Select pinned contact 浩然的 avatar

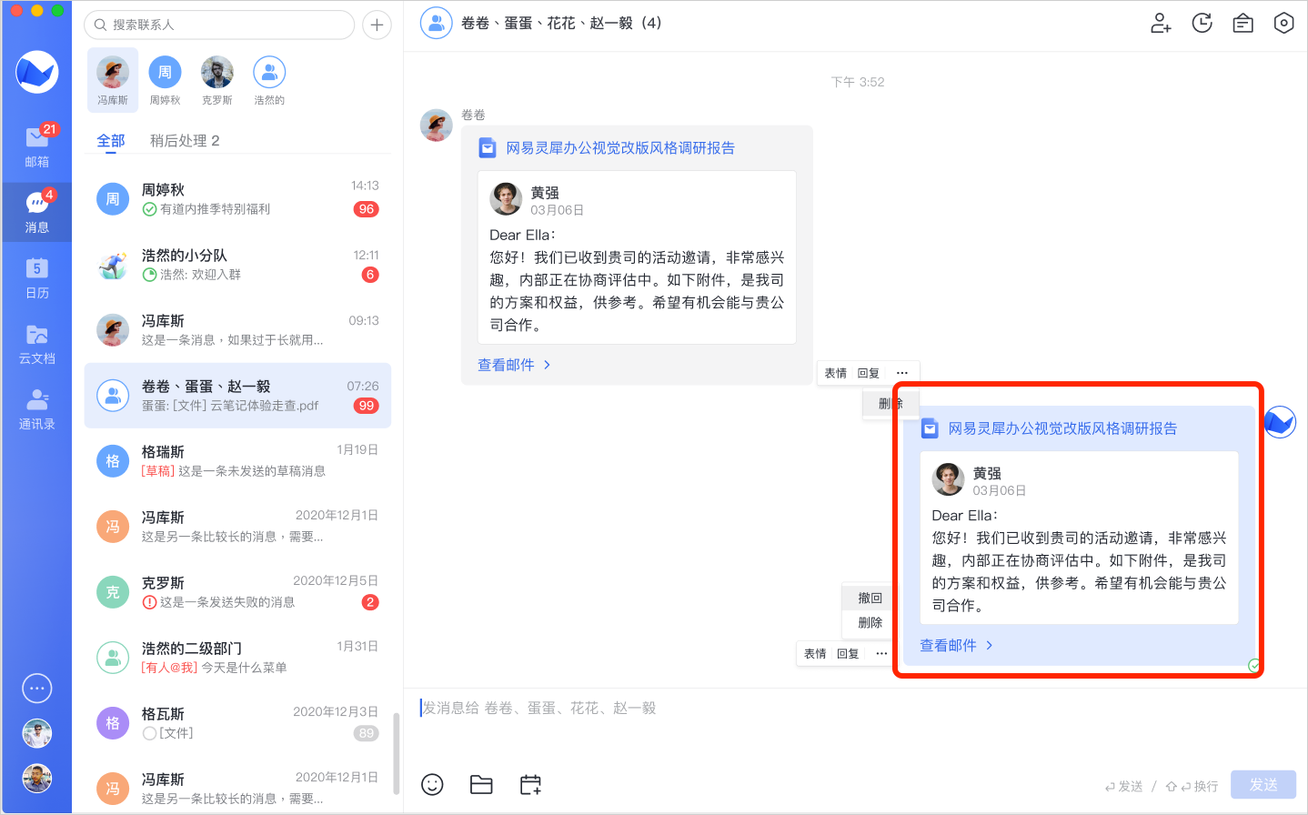(269, 72)
